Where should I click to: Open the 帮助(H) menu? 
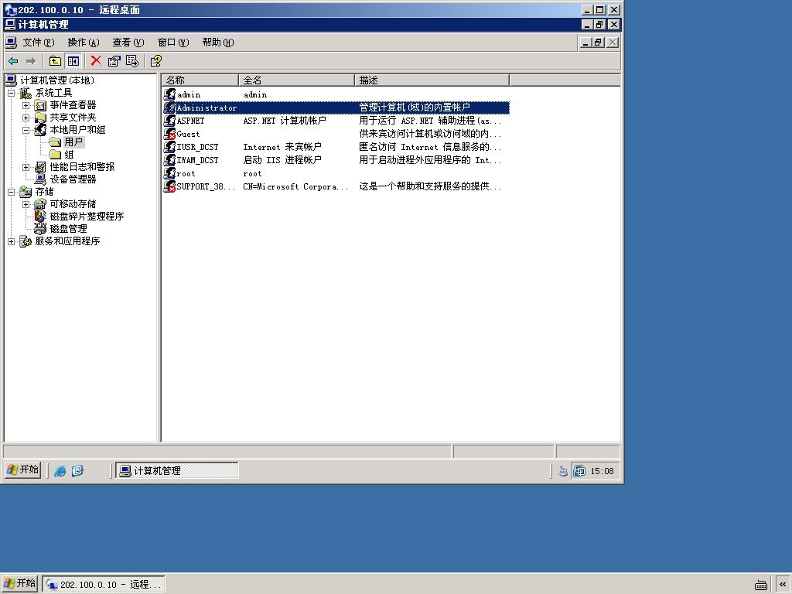pos(218,43)
